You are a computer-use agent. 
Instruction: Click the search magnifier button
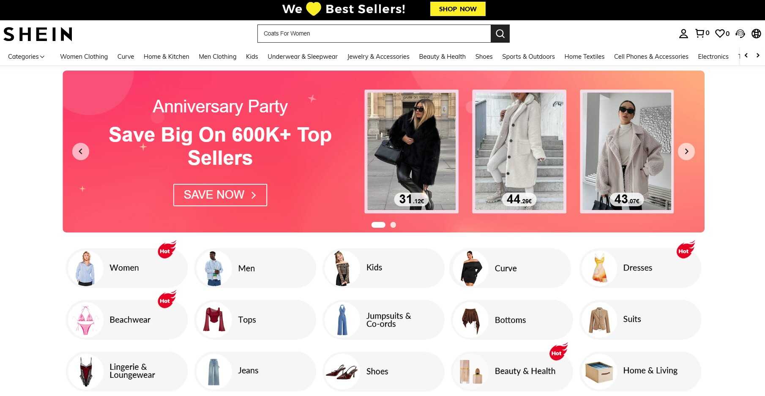(500, 34)
